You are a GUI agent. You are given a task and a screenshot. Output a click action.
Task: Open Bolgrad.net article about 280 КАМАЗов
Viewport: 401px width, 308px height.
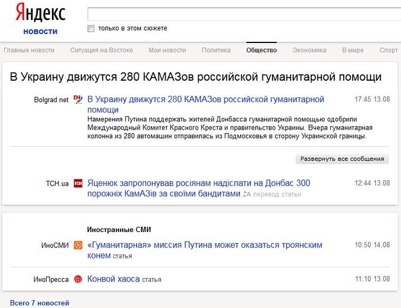tap(206, 104)
